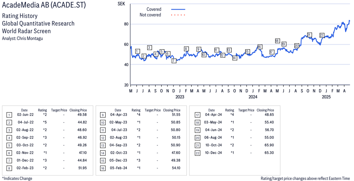Select marker 18 on the price chart
The width and height of the screenshot is (354, 181).
277,41
